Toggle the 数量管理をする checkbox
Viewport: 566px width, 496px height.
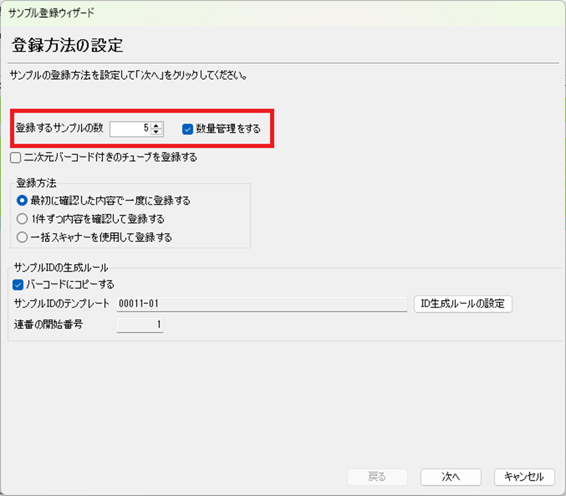(188, 128)
